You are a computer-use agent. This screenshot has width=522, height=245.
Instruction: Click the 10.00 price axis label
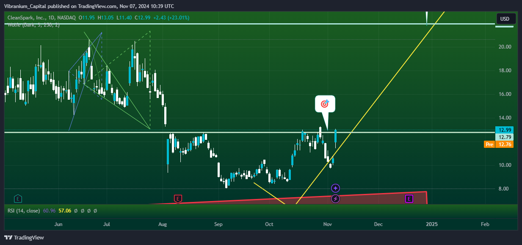505,165
